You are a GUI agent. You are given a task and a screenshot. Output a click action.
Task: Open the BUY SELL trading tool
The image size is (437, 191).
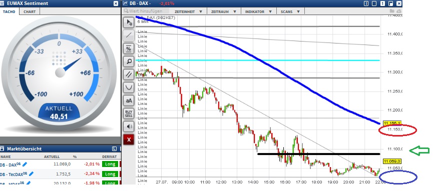(x=129, y=113)
